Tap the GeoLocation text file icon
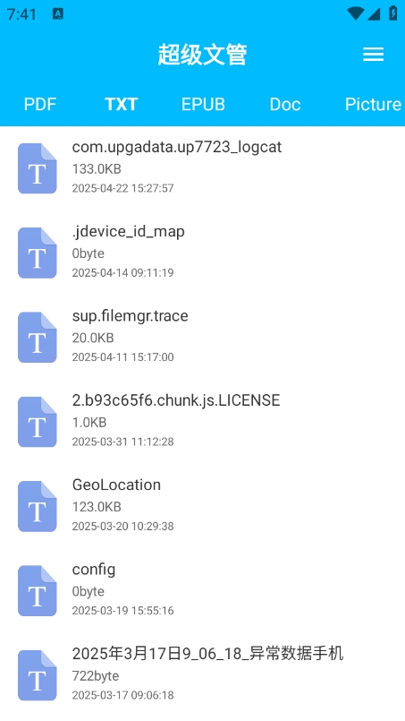Screen dimensions: 405x721 pos(38,506)
